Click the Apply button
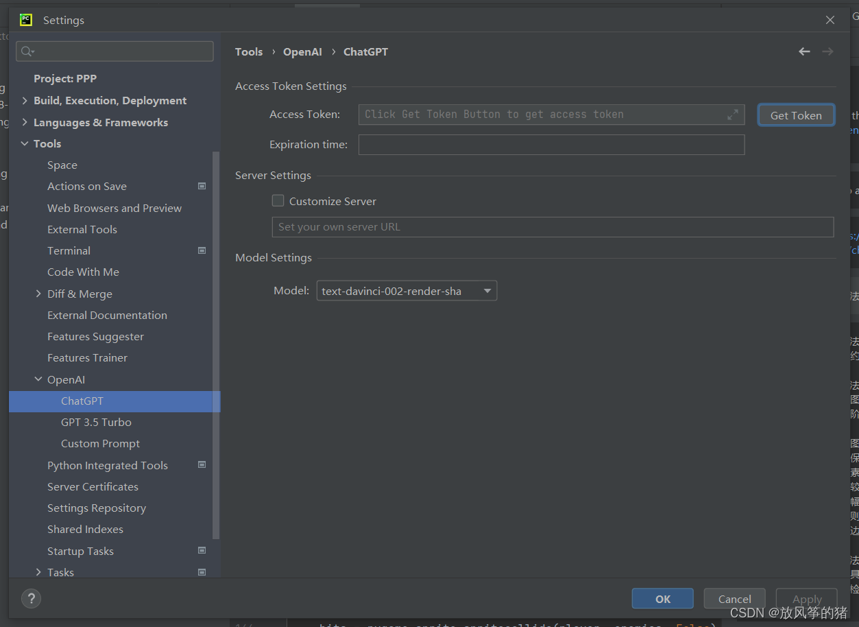 pyautogui.click(x=807, y=599)
